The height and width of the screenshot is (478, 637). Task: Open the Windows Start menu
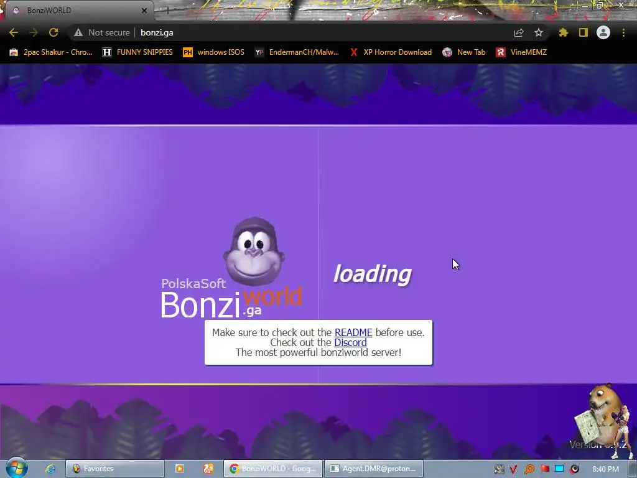point(16,468)
